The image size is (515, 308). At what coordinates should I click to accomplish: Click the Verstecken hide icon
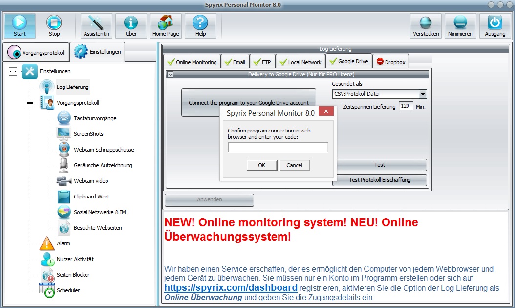[x=426, y=22]
